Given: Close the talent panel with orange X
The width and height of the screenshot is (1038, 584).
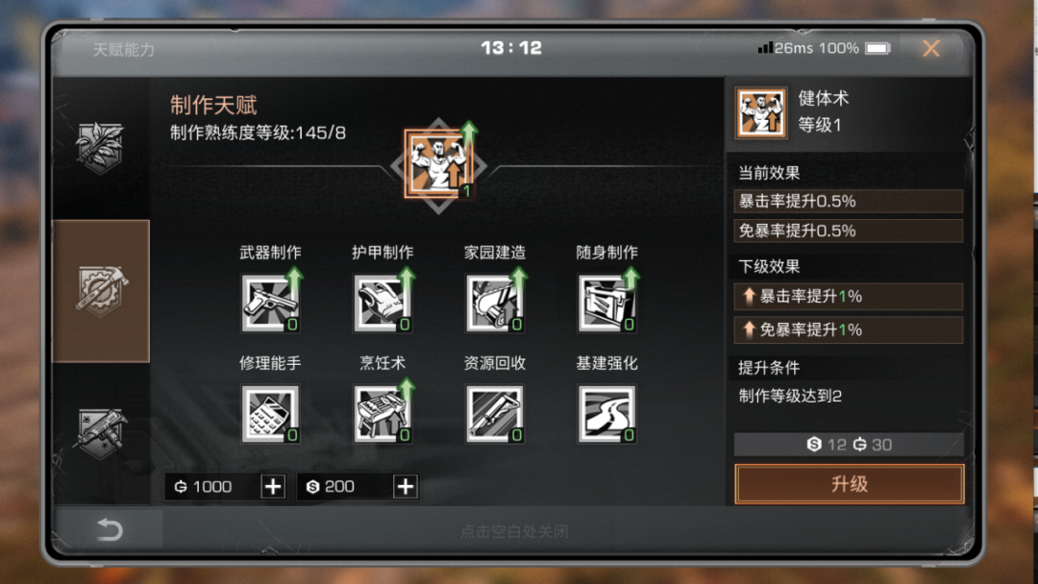Looking at the screenshot, I should click(x=931, y=48).
